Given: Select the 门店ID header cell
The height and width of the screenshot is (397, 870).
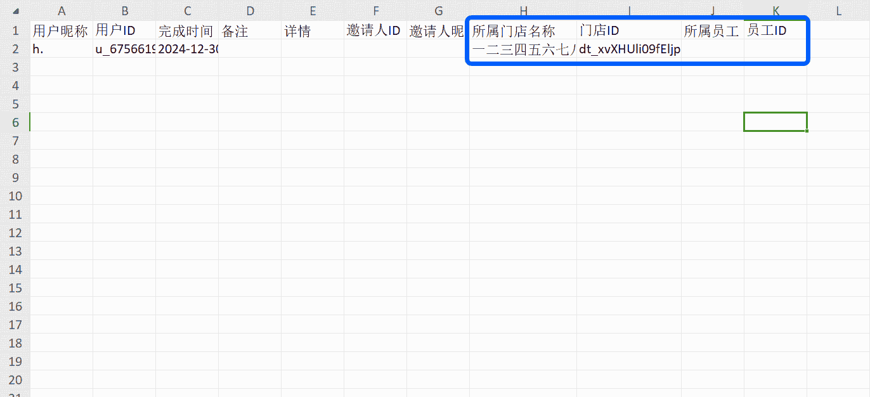Looking at the screenshot, I should (x=628, y=30).
